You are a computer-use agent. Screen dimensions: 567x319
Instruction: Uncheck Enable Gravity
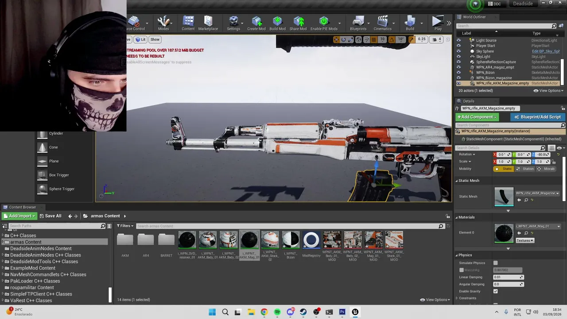click(495, 292)
